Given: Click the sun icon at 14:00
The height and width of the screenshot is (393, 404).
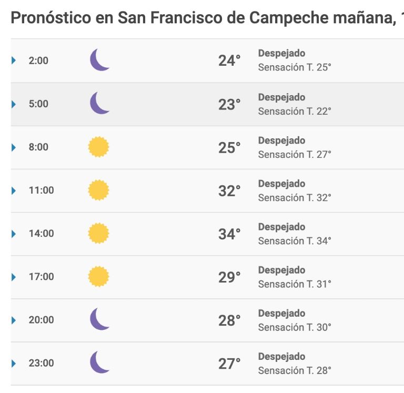Looking at the screenshot, I should pyautogui.click(x=99, y=233).
